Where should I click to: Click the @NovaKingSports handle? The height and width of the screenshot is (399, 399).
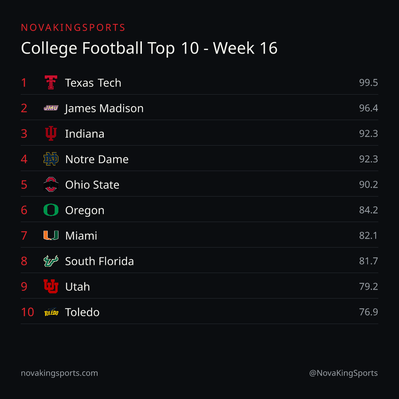coord(344,373)
